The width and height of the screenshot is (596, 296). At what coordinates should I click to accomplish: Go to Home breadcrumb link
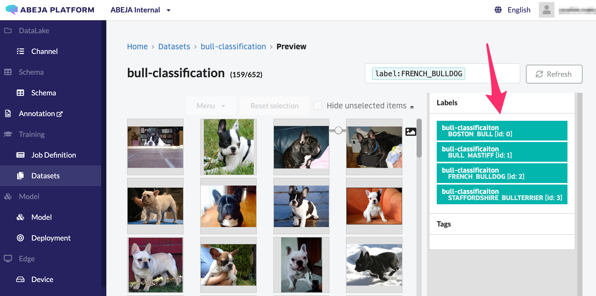(137, 46)
